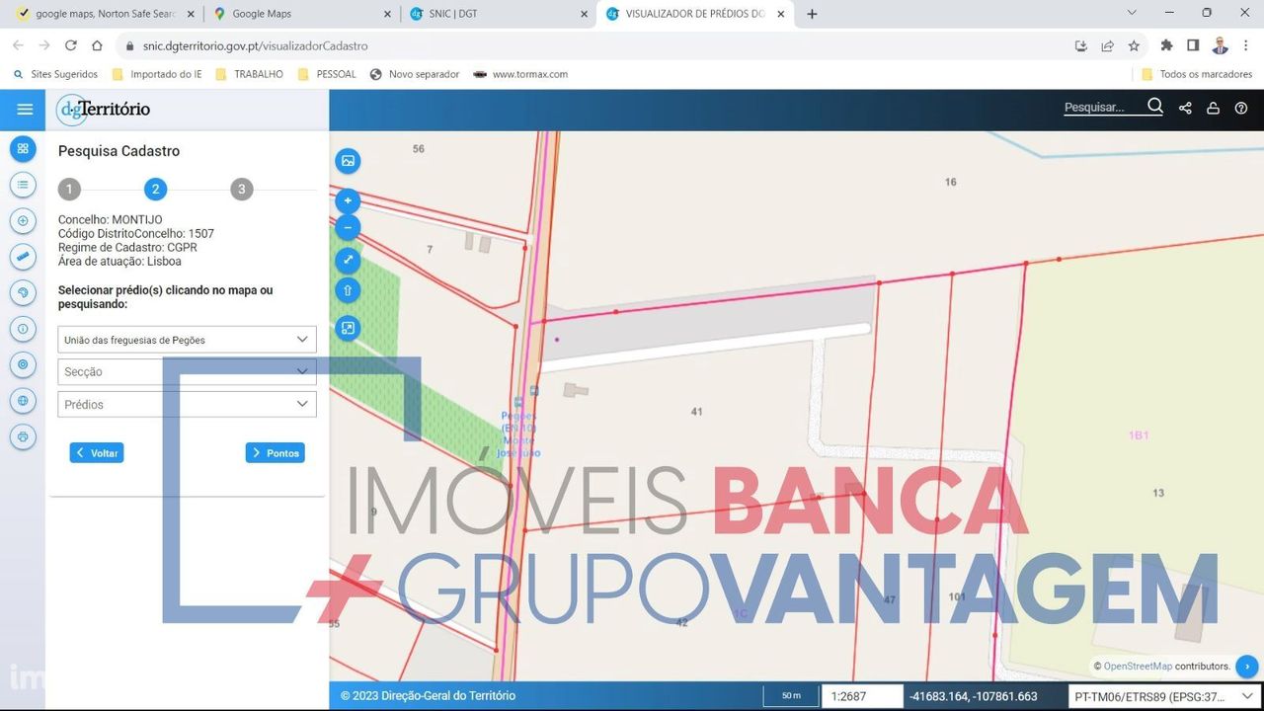This screenshot has width=1264, height=711.
Task: Click the browser address bar
Action: pyautogui.click(x=592, y=45)
